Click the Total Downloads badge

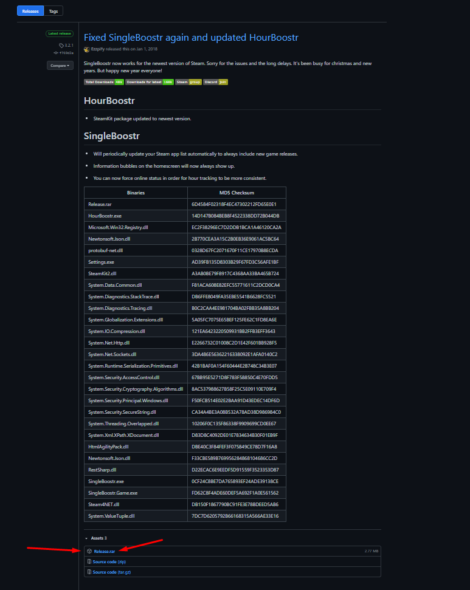pyautogui.click(x=104, y=82)
